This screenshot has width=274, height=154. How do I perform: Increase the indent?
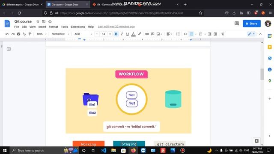pyautogui.click(x=215, y=34)
